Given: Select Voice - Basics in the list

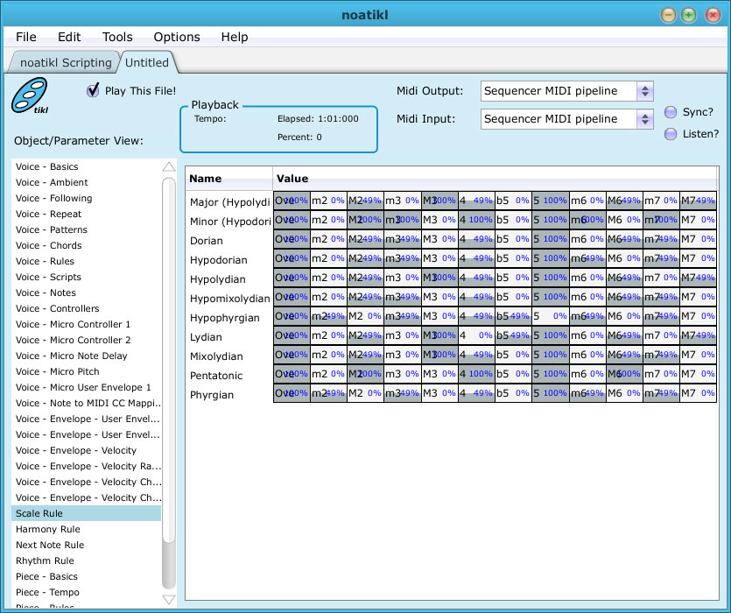Looking at the screenshot, I should 87,166.
